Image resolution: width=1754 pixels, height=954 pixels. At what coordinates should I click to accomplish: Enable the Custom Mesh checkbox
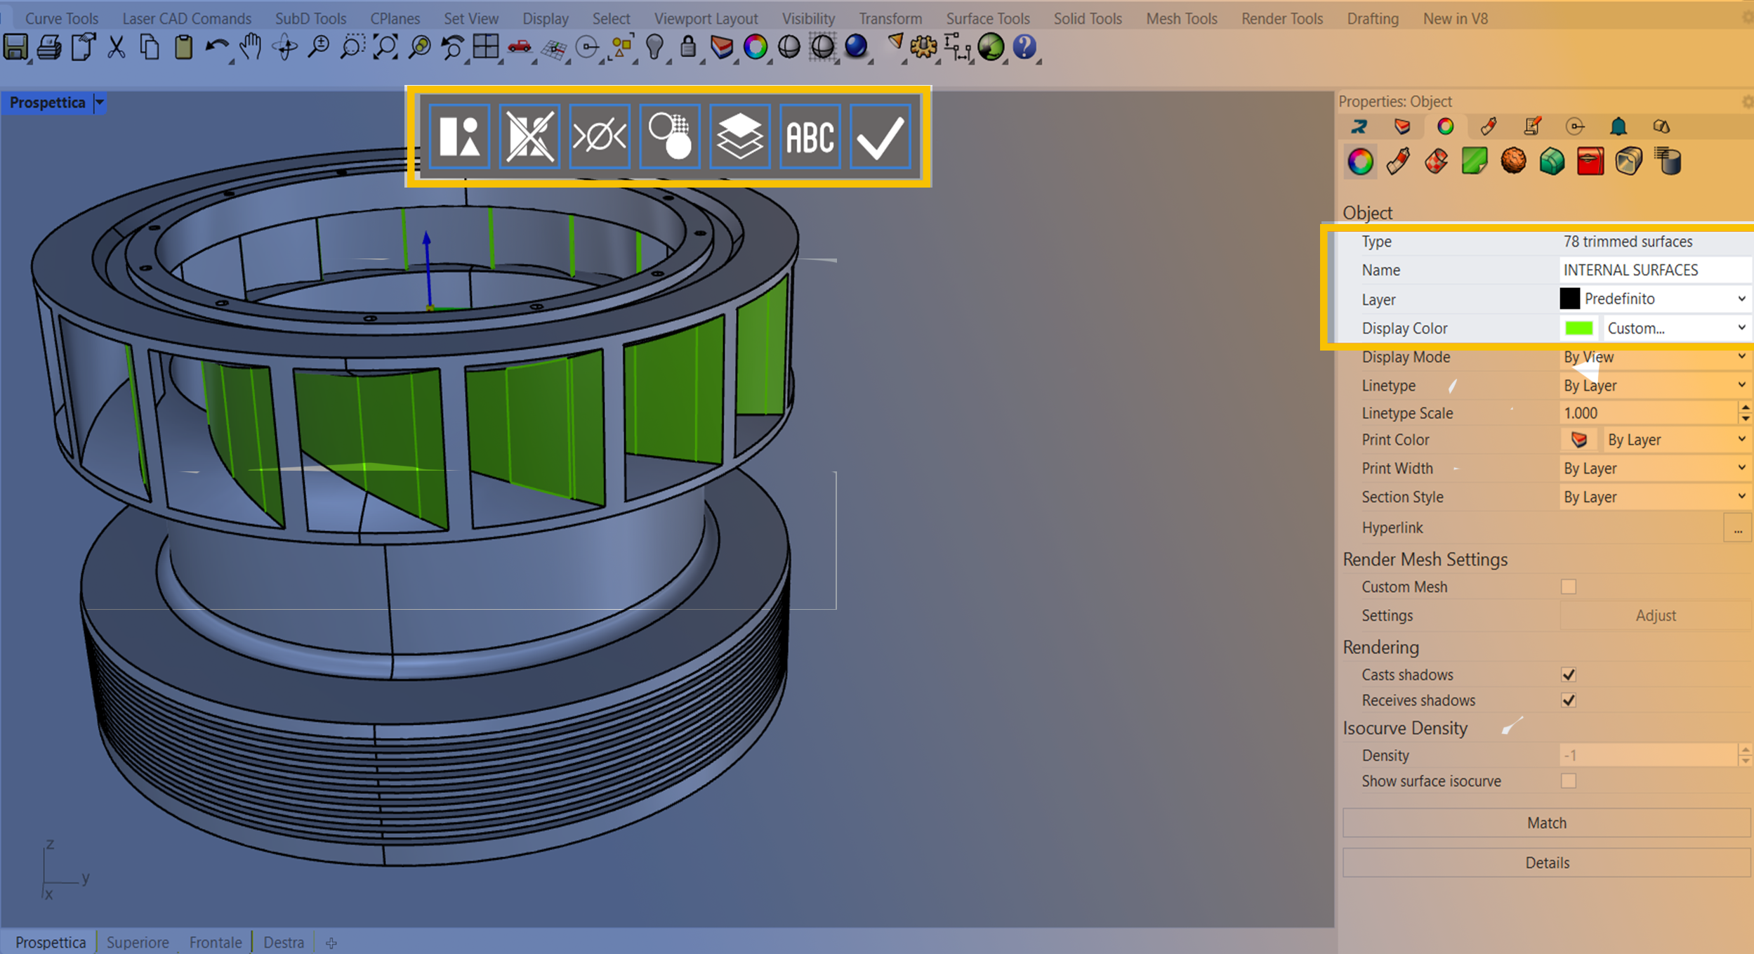(1568, 587)
